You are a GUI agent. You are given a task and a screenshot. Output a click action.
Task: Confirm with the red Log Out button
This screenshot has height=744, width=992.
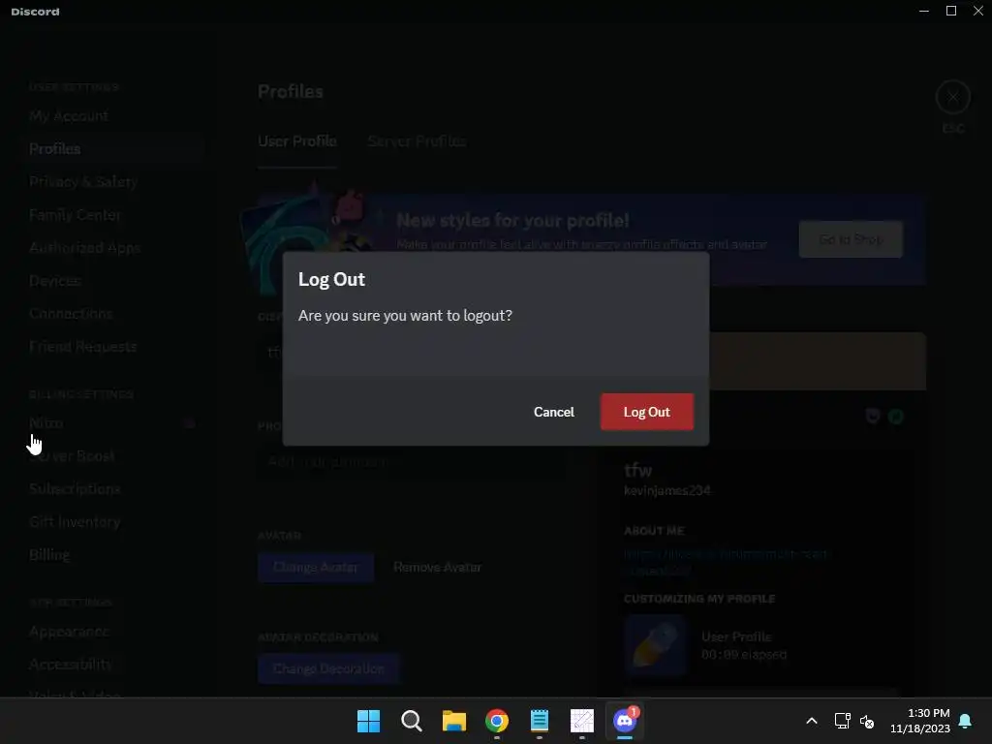tap(646, 412)
